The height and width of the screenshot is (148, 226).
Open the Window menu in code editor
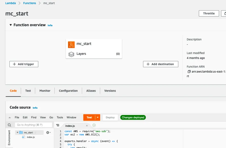71,117
